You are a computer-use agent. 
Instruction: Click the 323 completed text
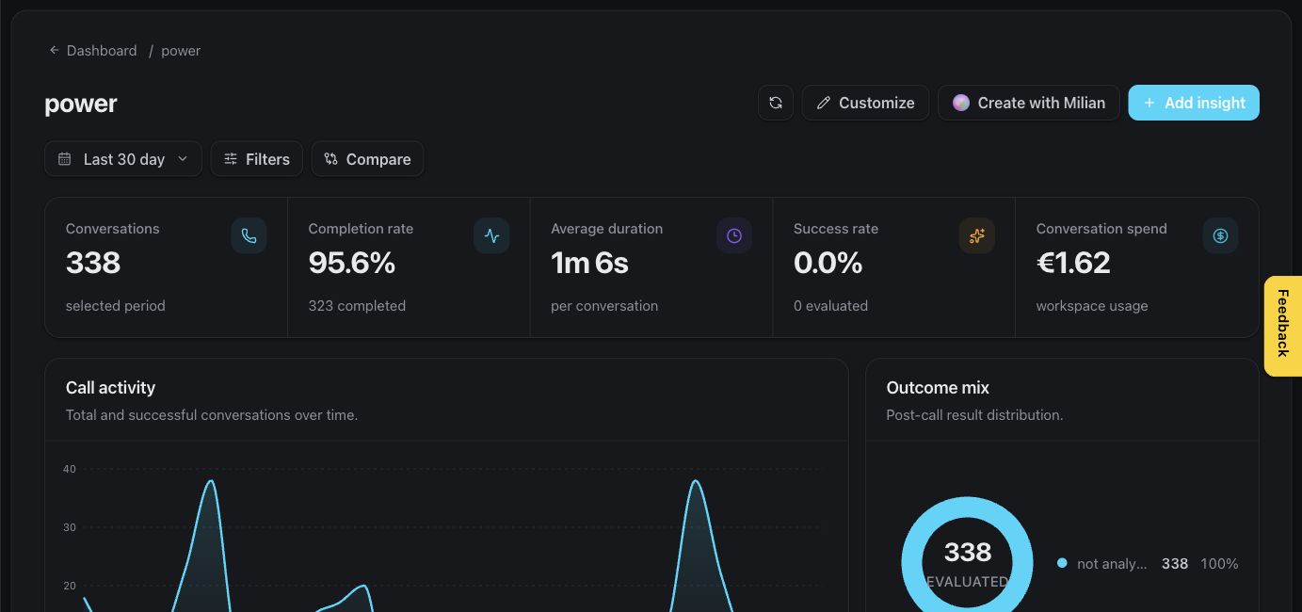[x=357, y=306]
